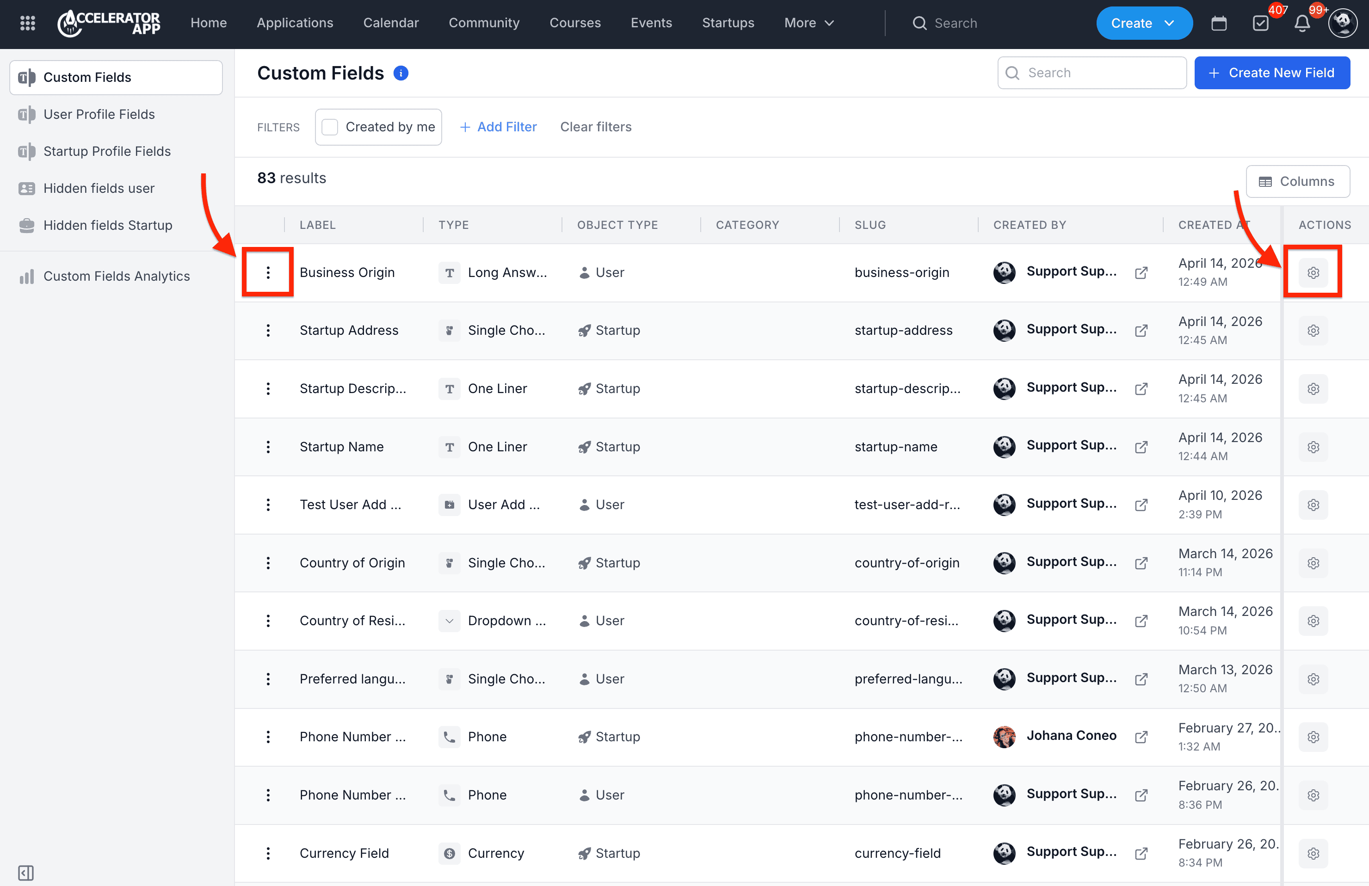Select User Profile Fields in sidebar
The width and height of the screenshot is (1369, 886).
tap(116, 114)
